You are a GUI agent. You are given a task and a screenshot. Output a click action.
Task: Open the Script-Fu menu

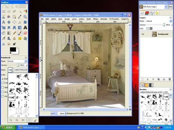click(x=125, y=19)
